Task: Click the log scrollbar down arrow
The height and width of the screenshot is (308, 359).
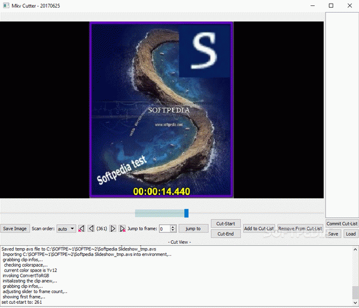Action: pyautogui.click(x=355, y=303)
